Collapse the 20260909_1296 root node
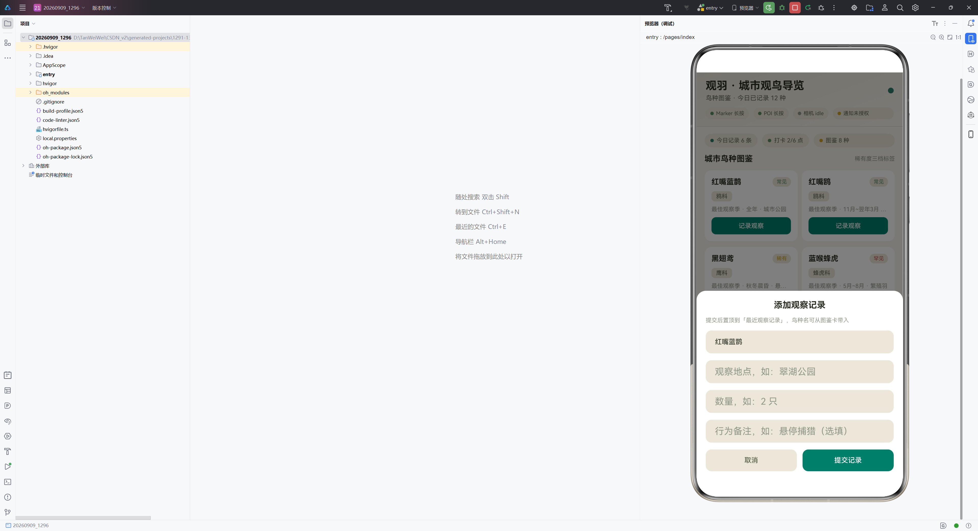The image size is (978, 531). tap(23, 37)
